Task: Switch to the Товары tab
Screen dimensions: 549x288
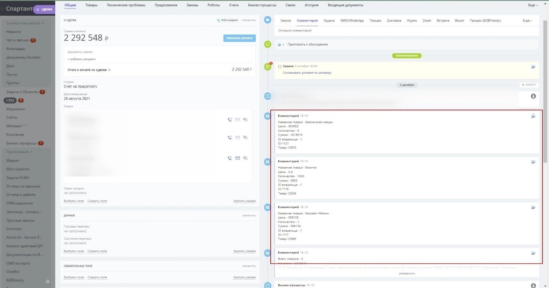Action: 91,5
